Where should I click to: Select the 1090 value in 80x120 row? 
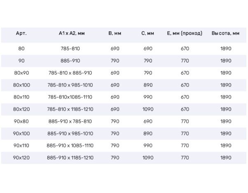pos(148,109)
